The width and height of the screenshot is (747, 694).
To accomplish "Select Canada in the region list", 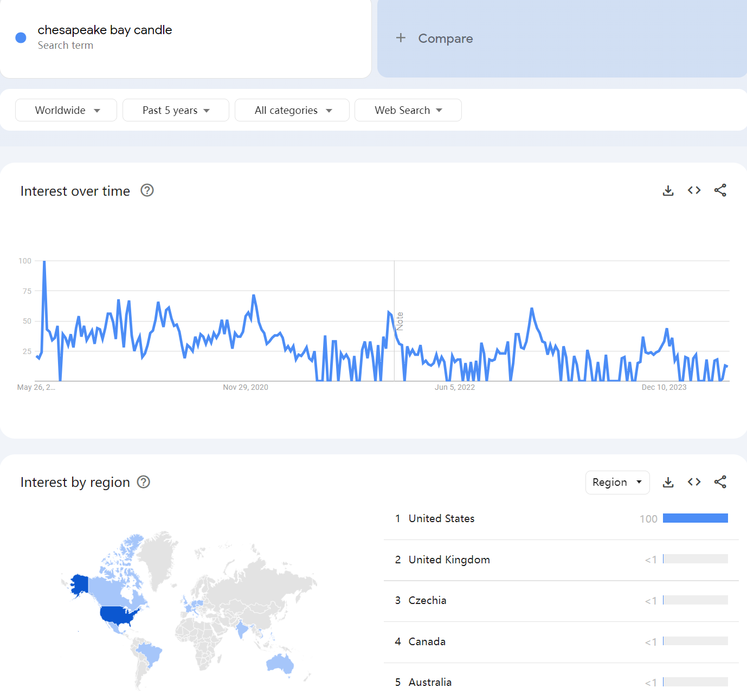I will pos(561,642).
